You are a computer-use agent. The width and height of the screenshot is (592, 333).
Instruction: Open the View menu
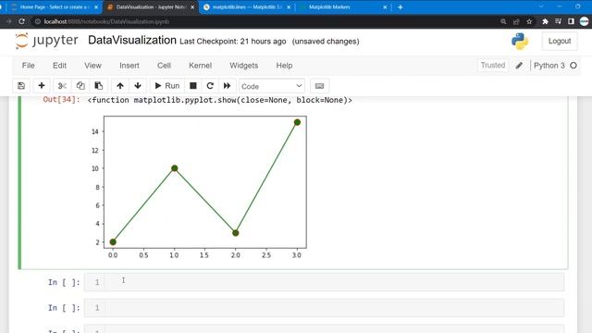[92, 66]
